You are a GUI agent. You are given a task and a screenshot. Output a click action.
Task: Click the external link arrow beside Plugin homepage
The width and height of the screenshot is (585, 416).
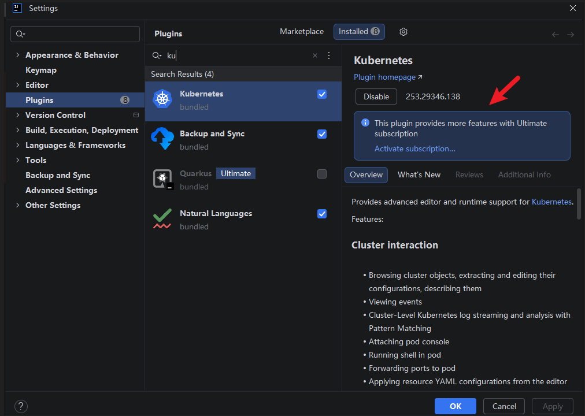(420, 77)
